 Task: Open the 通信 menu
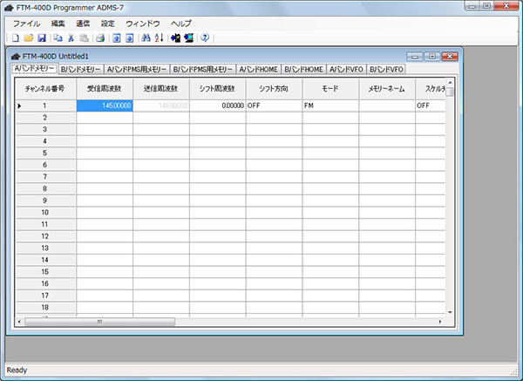click(82, 23)
